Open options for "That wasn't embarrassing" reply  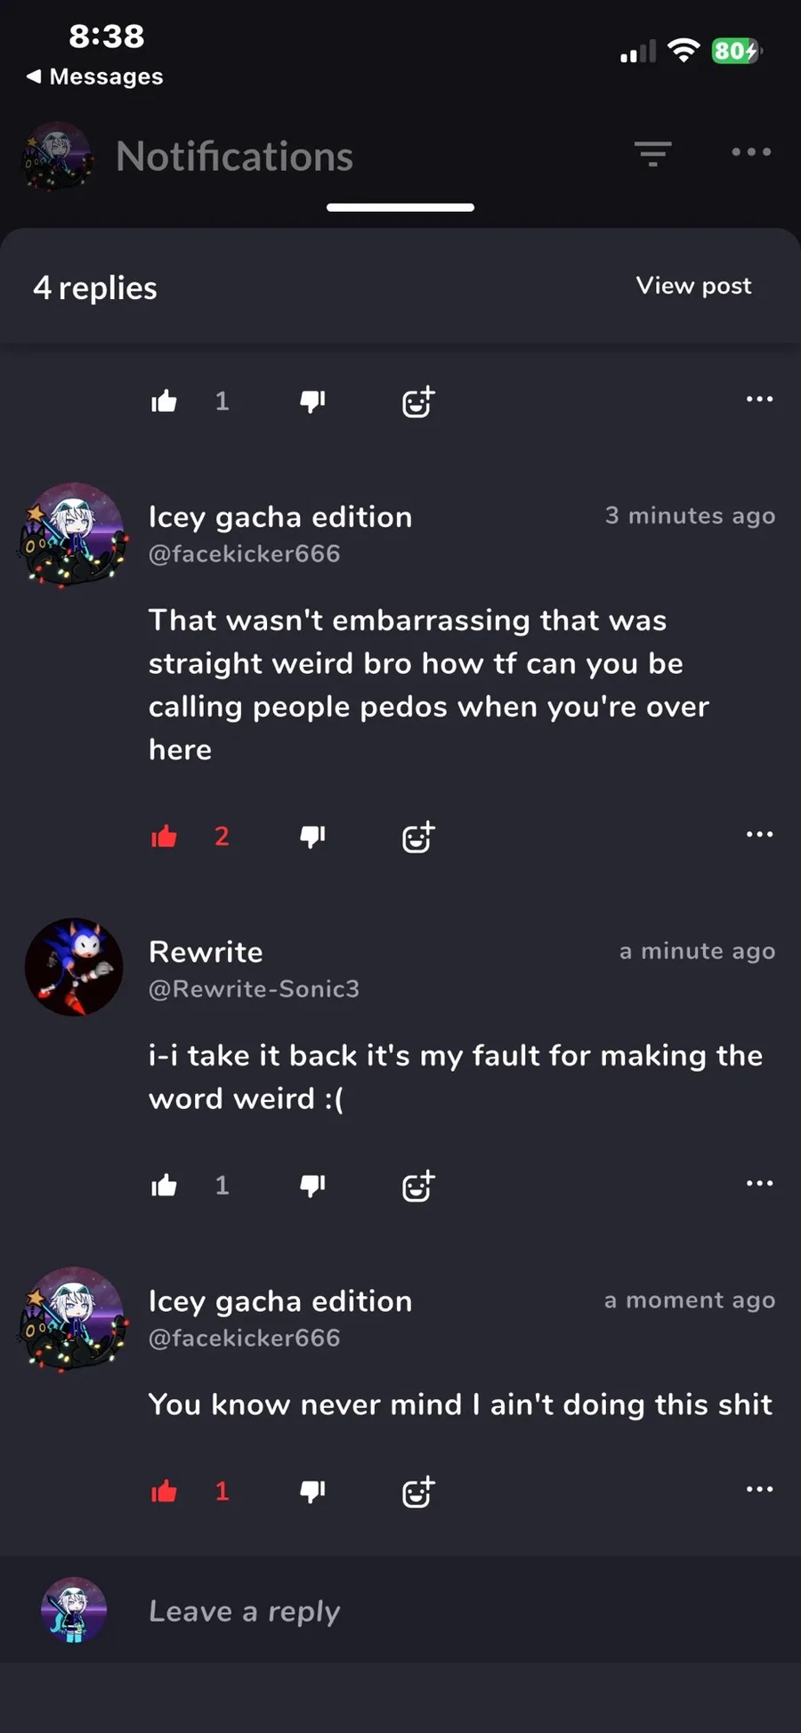pos(759,835)
